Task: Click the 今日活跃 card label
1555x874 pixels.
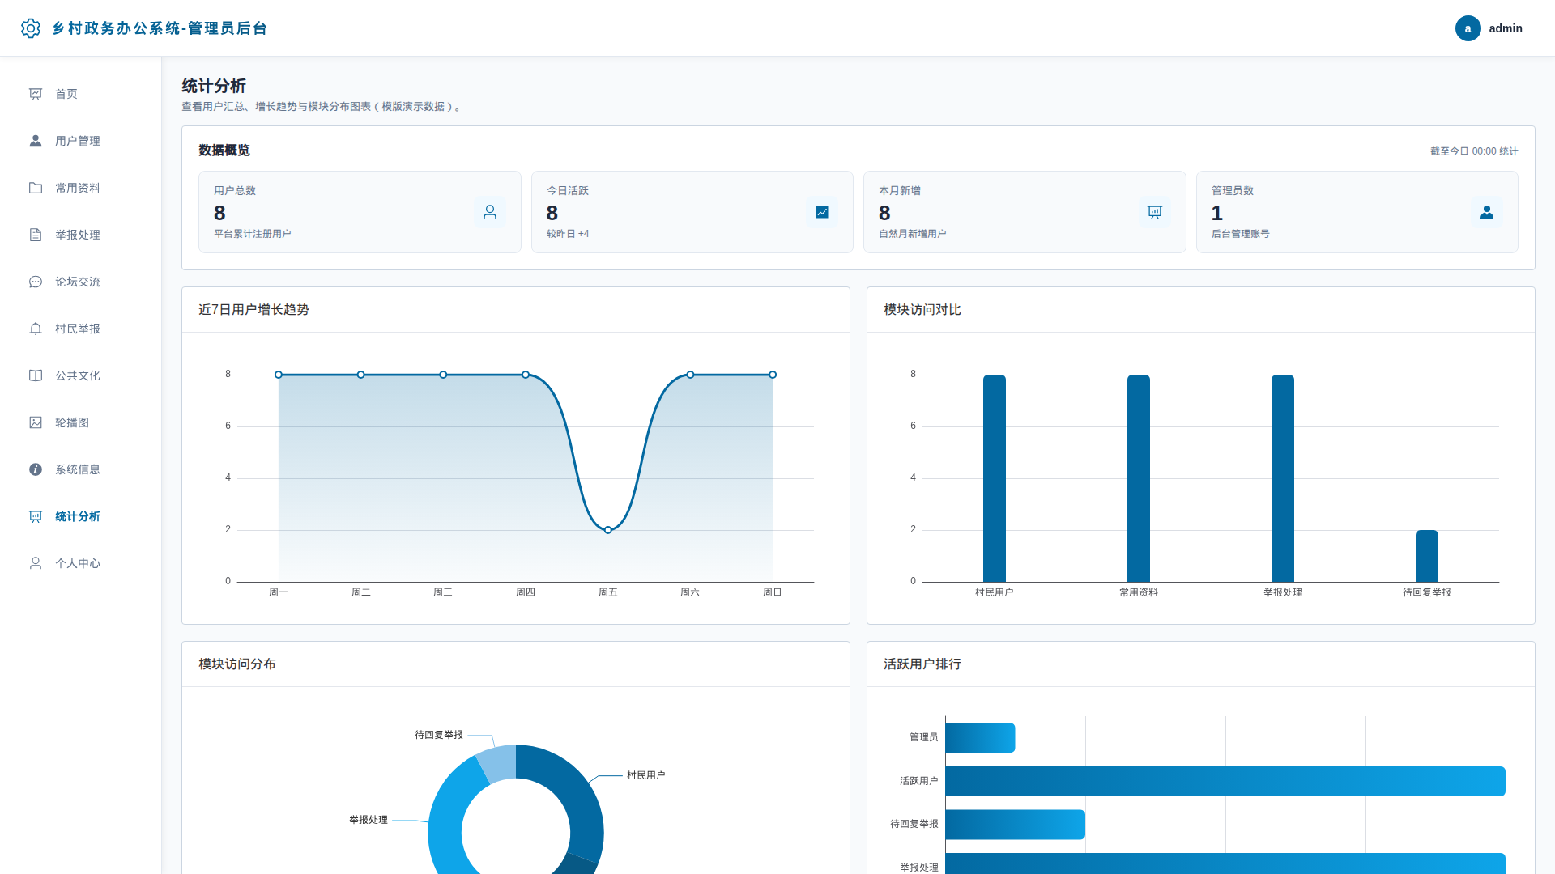Action: click(568, 191)
